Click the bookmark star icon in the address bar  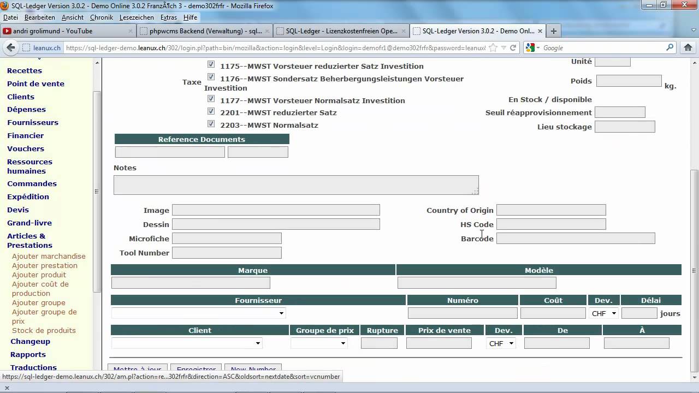493,47
